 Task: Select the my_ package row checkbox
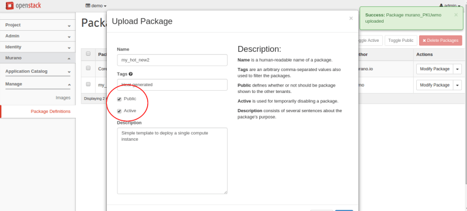(x=88, y=84)
